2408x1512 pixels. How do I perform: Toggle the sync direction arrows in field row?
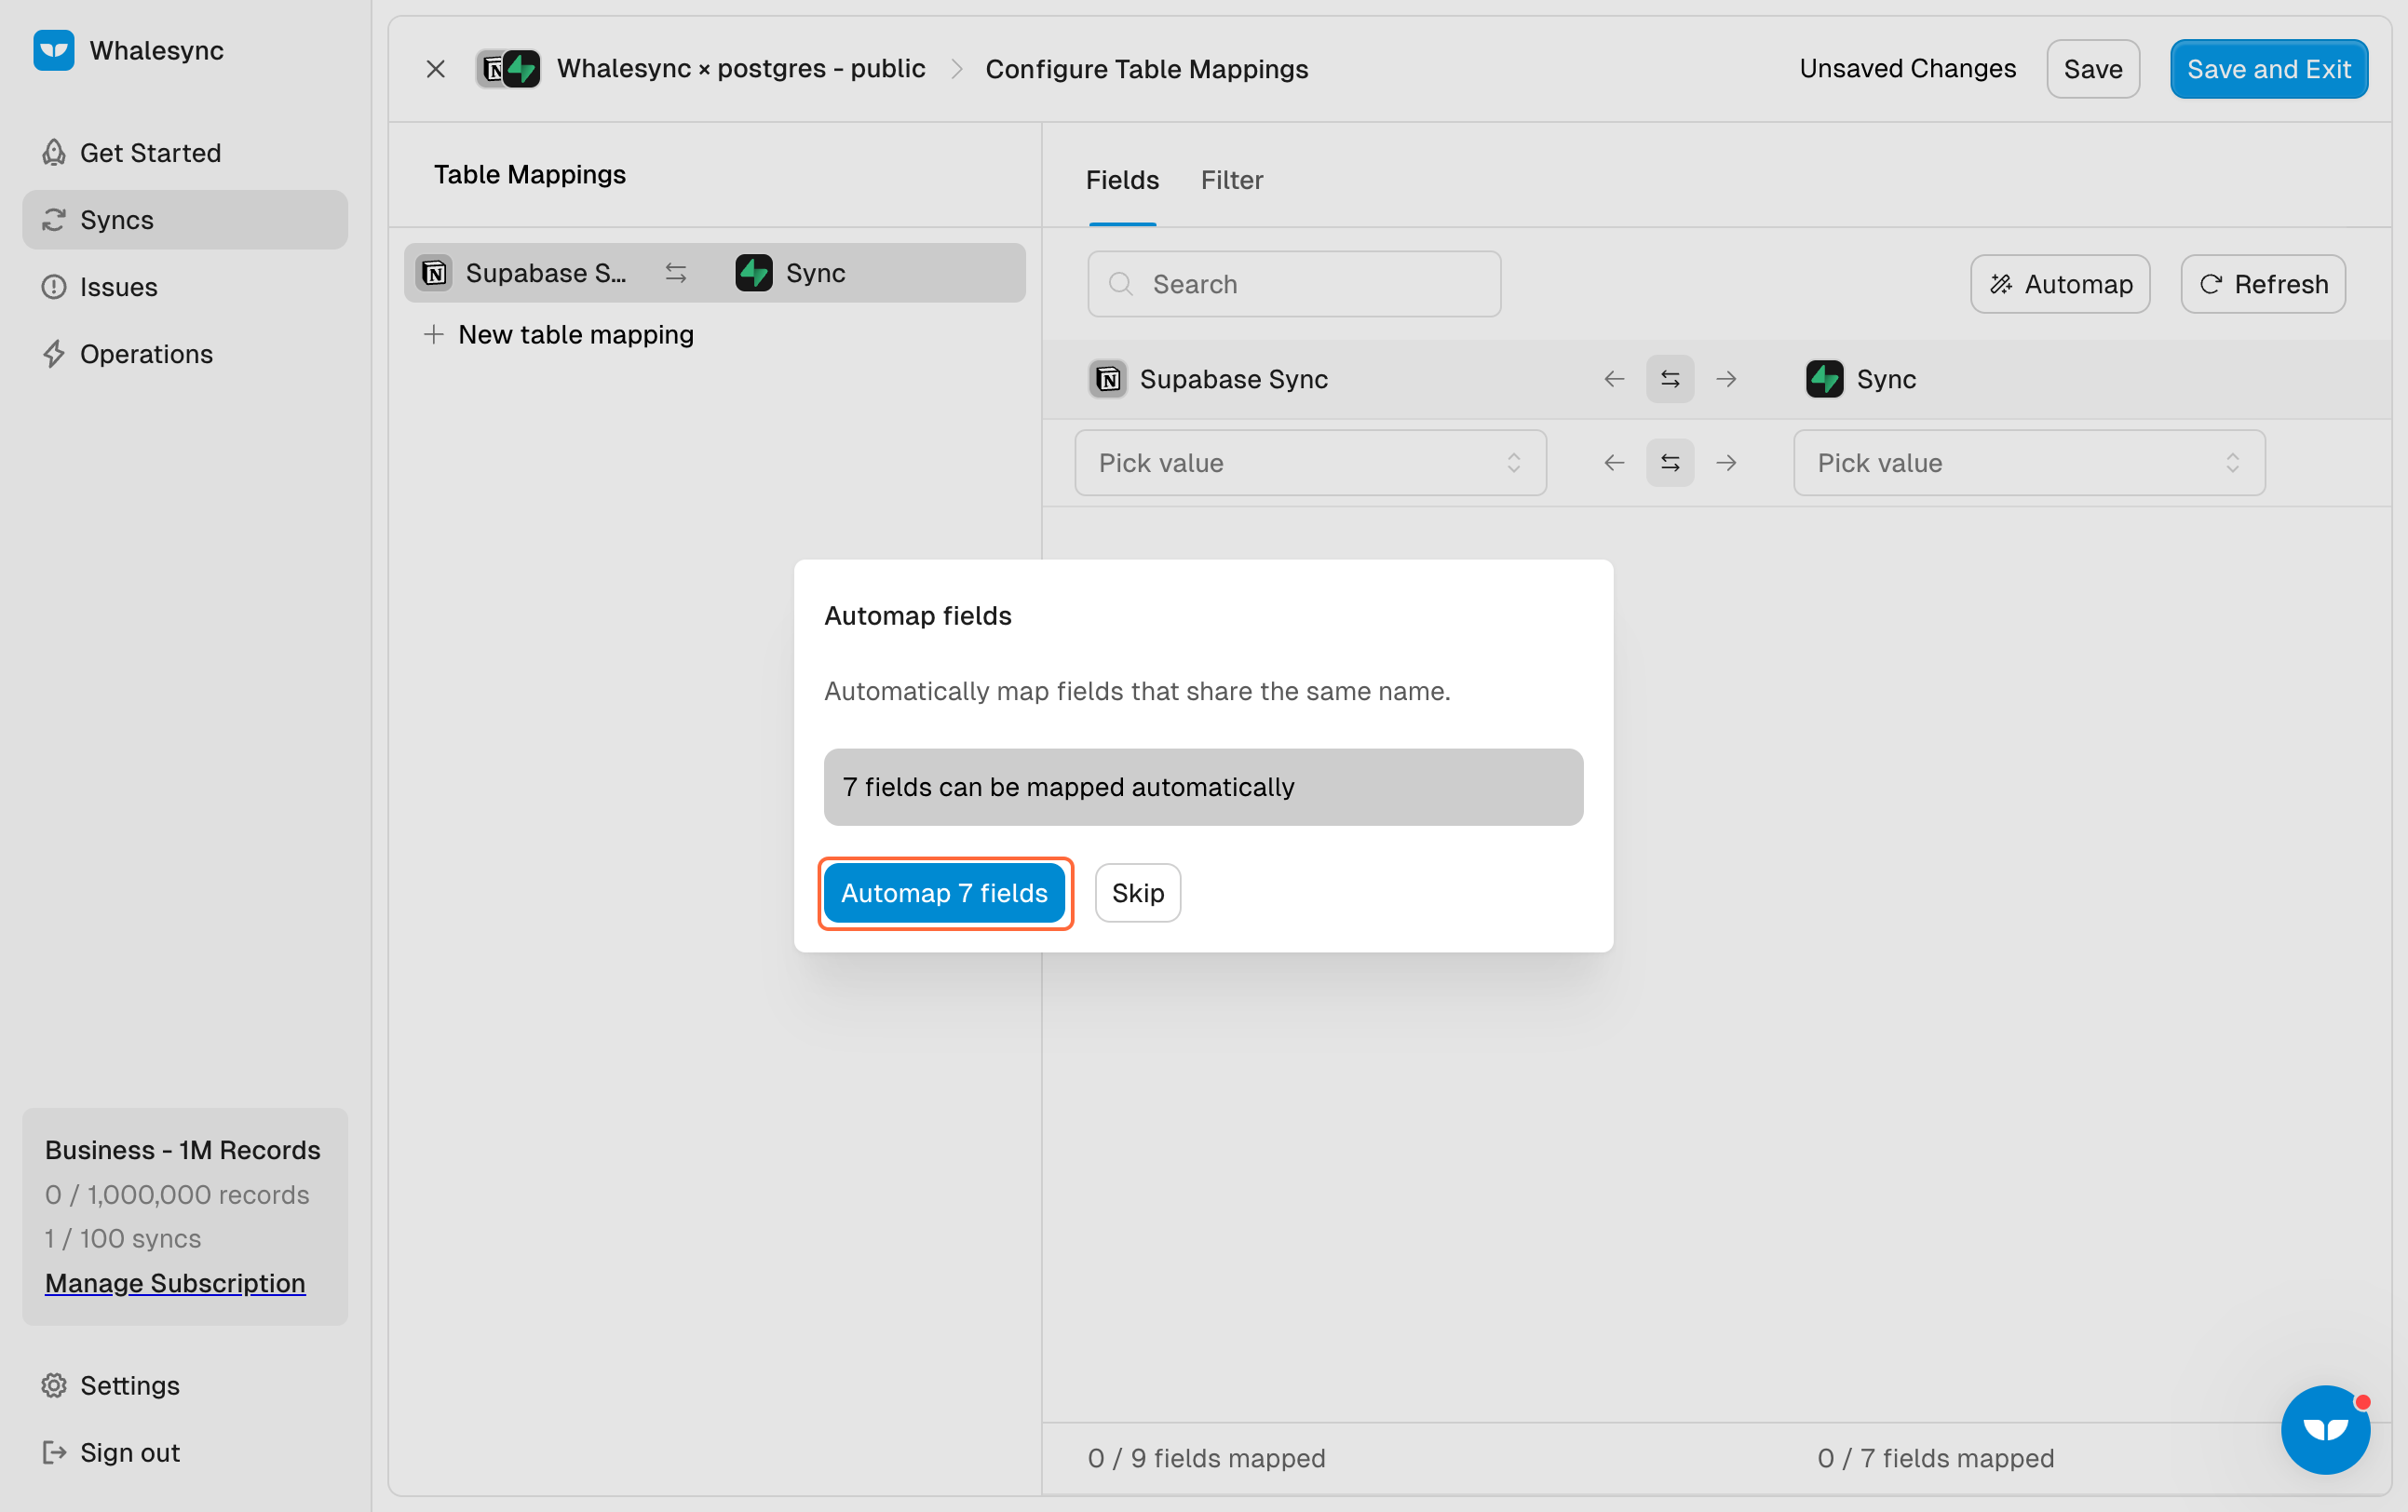click(1668, 462)
